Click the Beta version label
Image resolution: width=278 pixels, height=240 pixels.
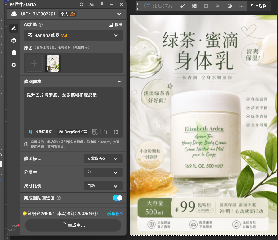tap(14, 226)
